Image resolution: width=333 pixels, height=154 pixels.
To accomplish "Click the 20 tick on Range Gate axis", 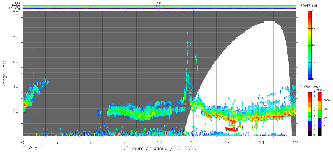I will [x=15, y=111].
